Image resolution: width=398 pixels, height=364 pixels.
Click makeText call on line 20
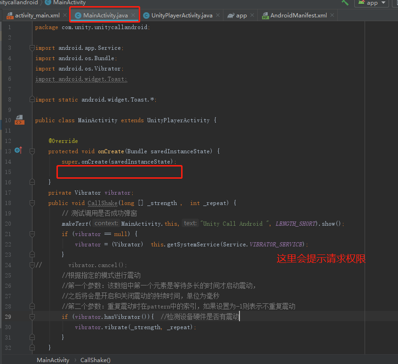coord(75,223)
